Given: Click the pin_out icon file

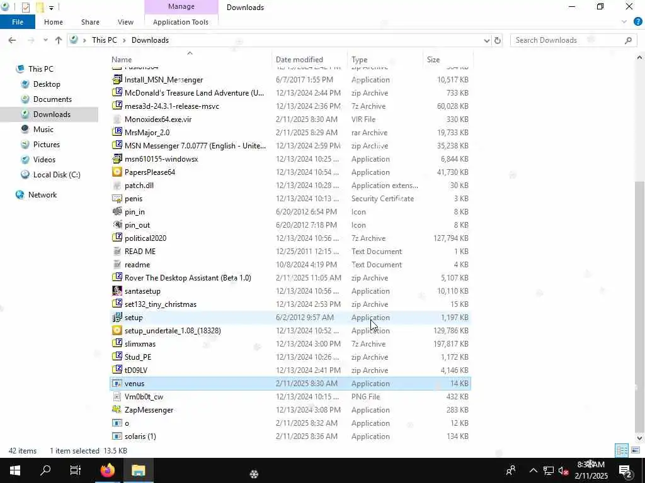Looking at the screenshot, I should tap(117, 225).
